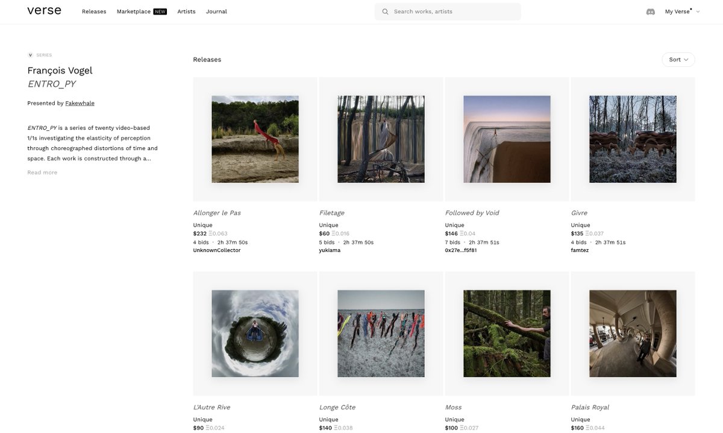Click the '5 bids' text under Filetage
The image size is (723, 433).
click(x=327, y=242)
